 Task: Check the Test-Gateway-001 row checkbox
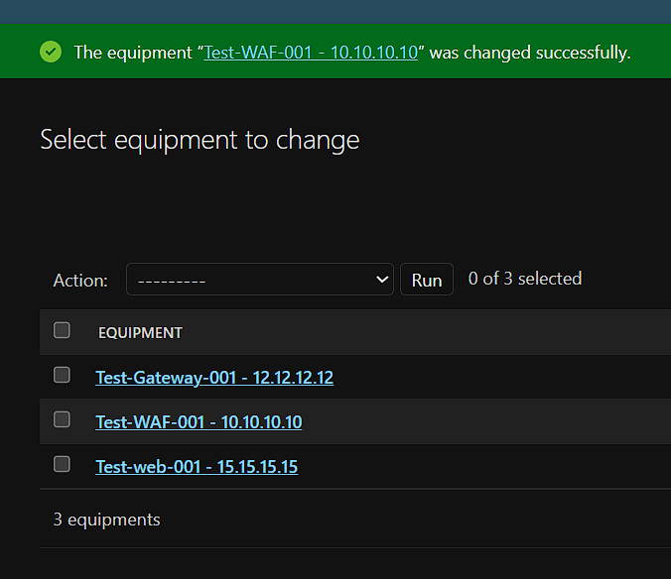pyautogui.click(x=62, y=375)
